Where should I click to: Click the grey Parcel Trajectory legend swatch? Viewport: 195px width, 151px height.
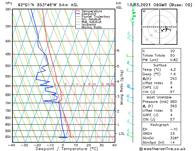pos(78,16)
